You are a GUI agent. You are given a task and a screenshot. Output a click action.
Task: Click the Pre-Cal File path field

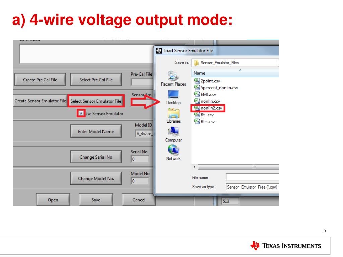click(x=142, y=82)
